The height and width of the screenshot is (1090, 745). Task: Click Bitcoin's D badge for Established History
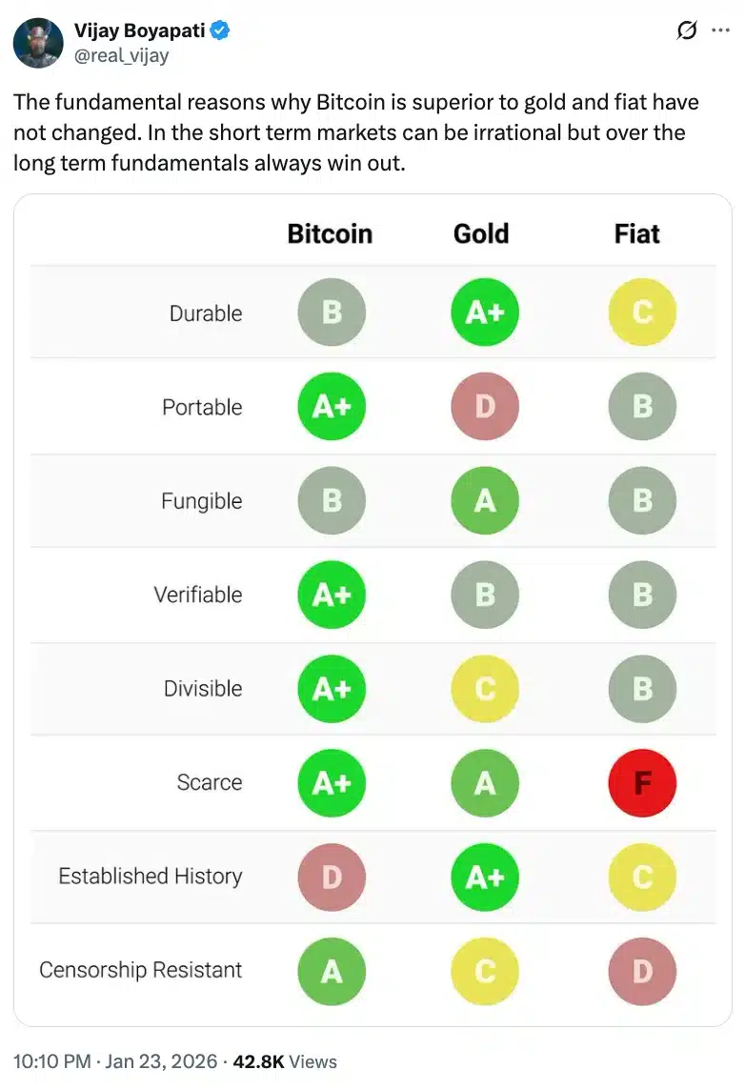[x=331, y=878]
